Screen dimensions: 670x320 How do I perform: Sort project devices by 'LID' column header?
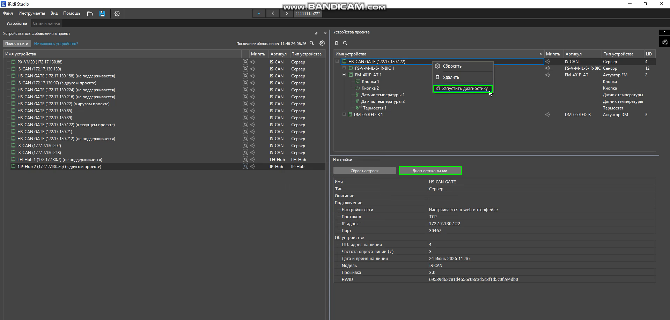point(649,54)
